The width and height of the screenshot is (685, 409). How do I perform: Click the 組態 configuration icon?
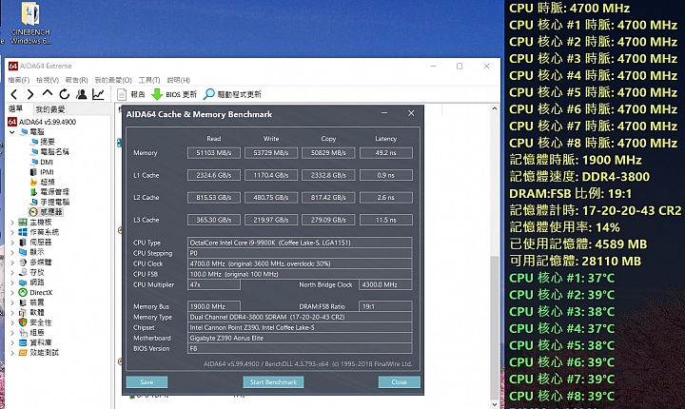(x=23, y=333)
